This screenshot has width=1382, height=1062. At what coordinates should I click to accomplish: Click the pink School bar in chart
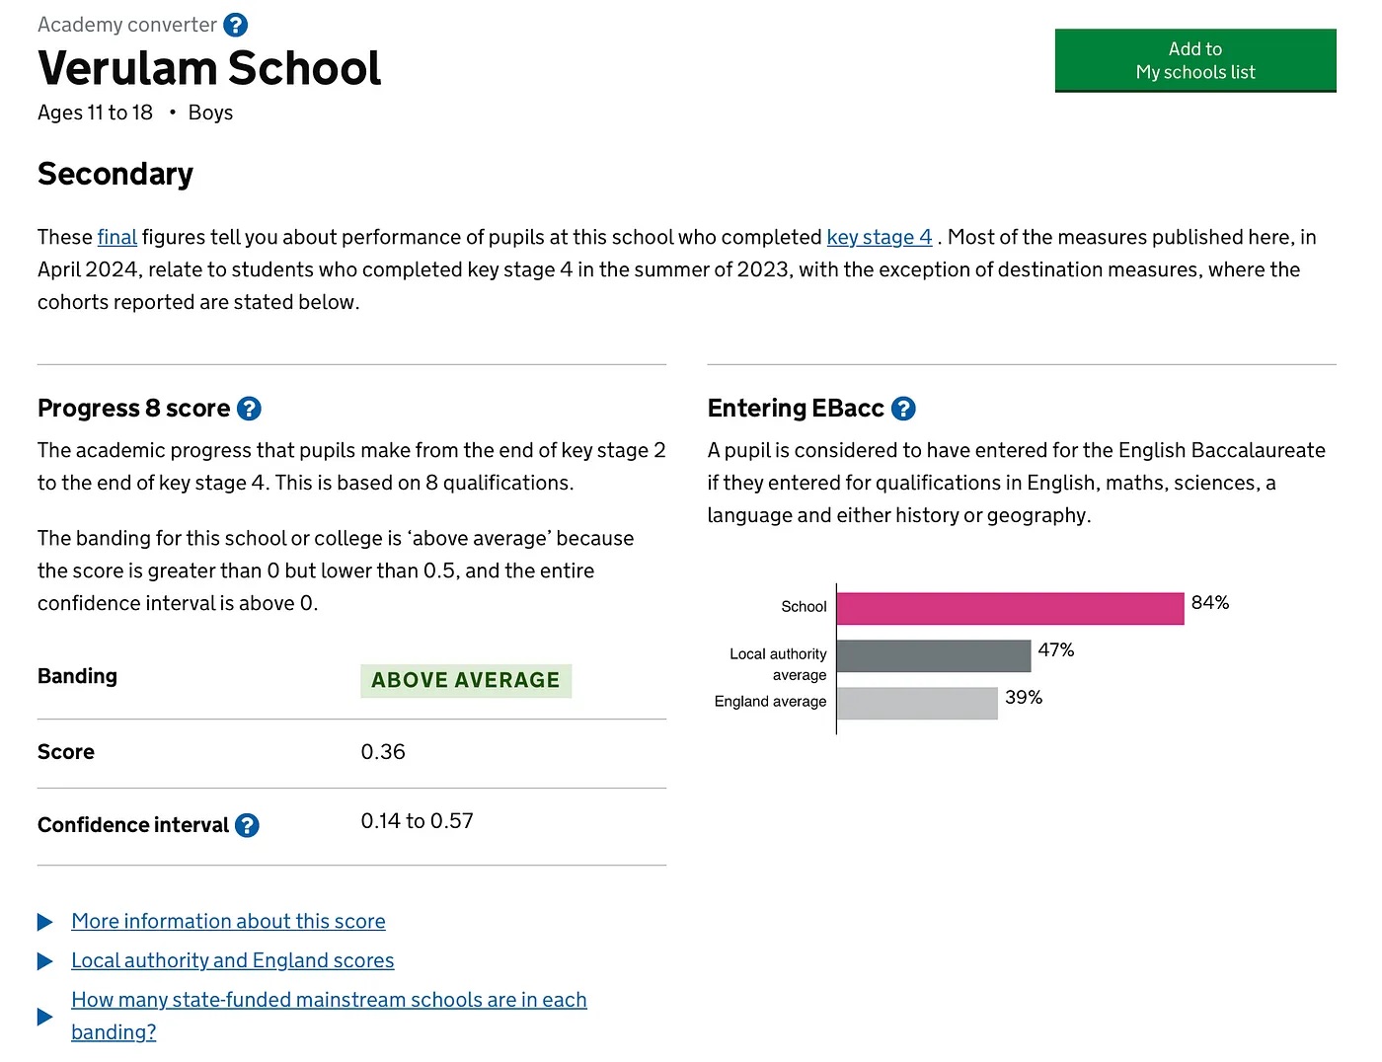click(x=1009, y=609)
